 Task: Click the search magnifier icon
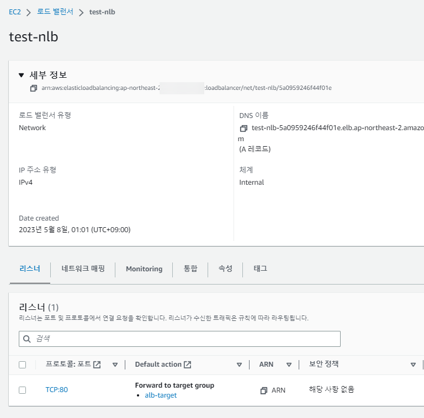coord(26,339)
